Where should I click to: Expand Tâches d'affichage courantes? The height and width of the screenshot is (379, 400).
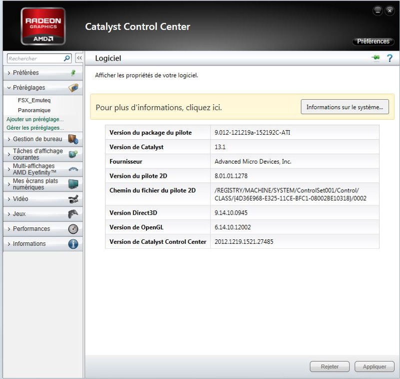[9, 154]
